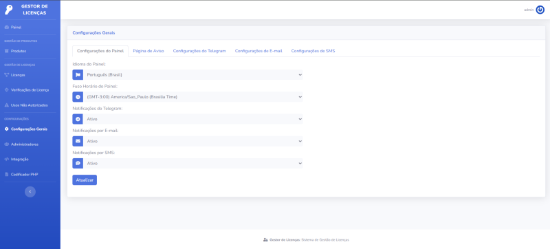Click the Telegram icon beside notifications dropdown
This screenshot has width=550, height=249.
click(78, 119)
